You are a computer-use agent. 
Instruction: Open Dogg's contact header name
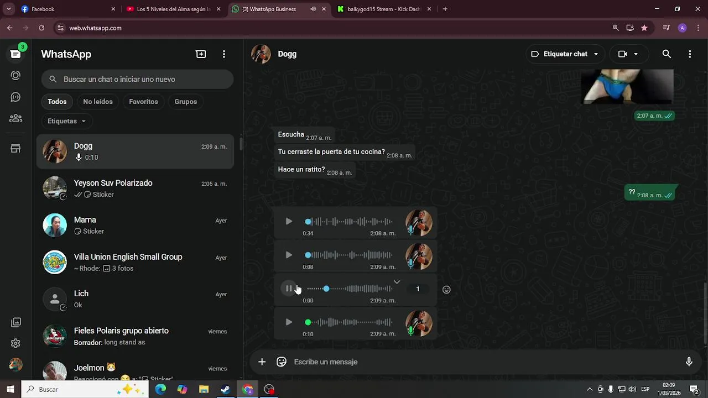click(x=287, y=54)
